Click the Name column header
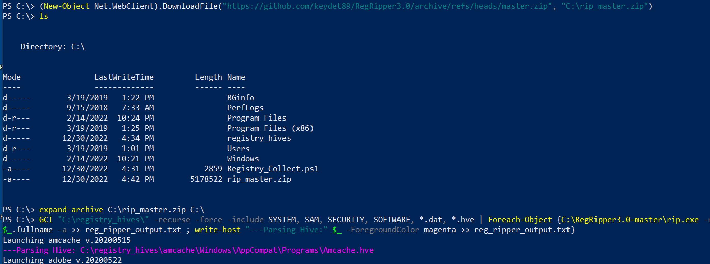The height and width of the screenshot is (264, 710). 236,77
